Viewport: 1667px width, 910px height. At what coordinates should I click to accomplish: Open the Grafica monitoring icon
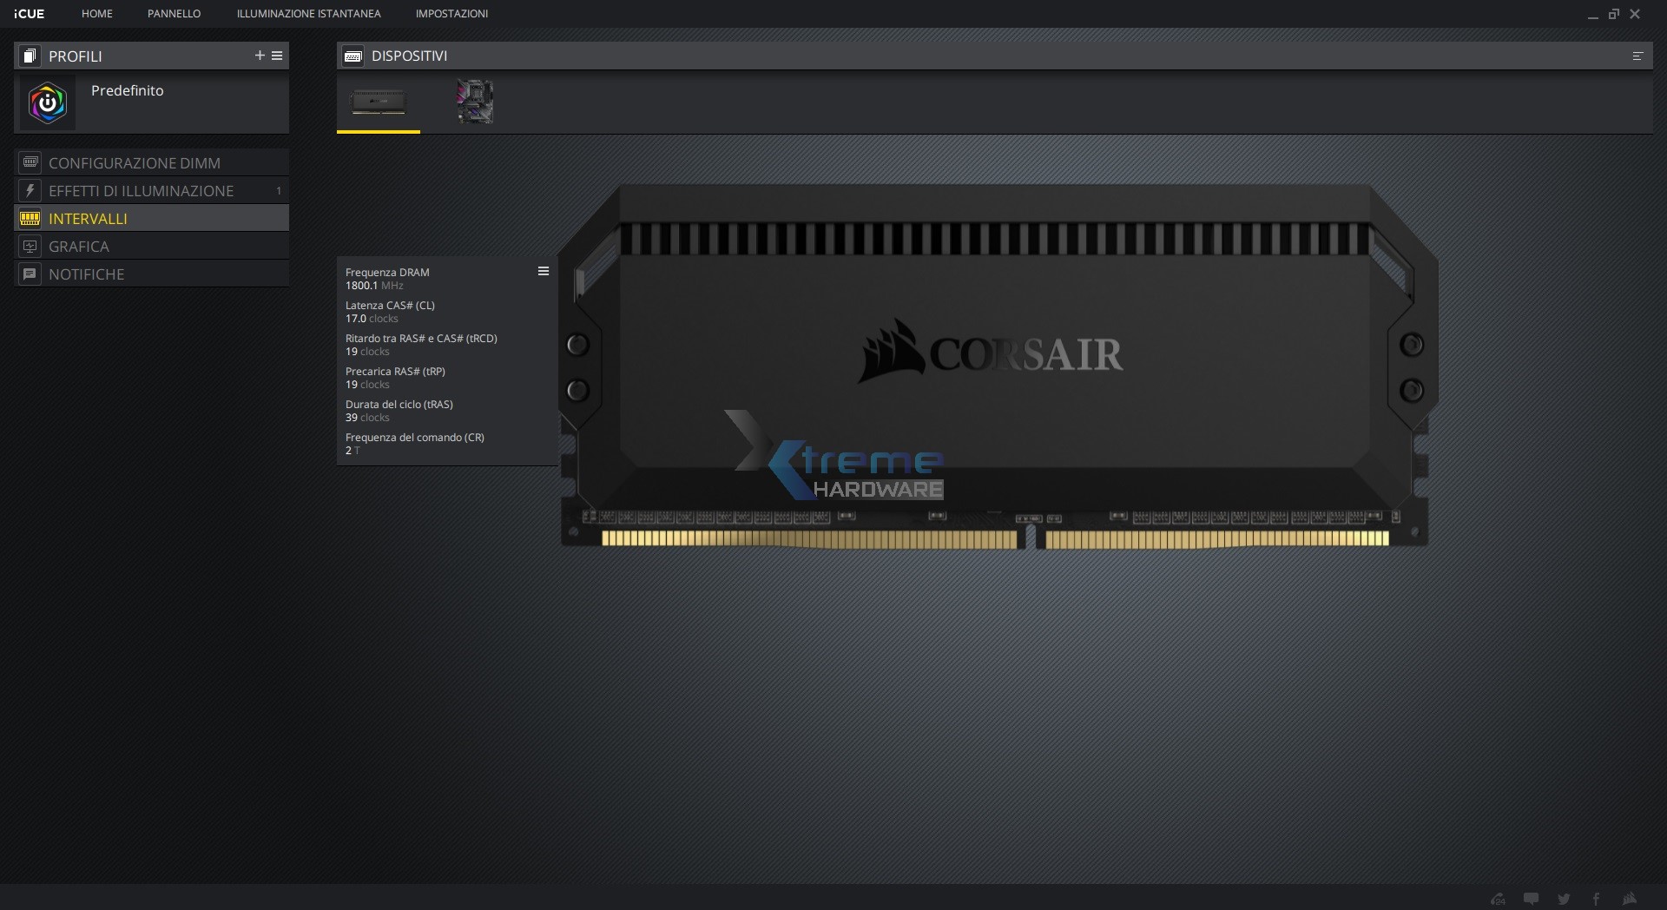[30, 246]
